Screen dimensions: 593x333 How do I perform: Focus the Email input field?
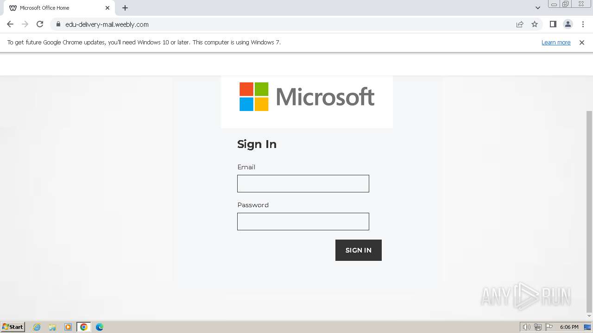click(x=303, y=184)
